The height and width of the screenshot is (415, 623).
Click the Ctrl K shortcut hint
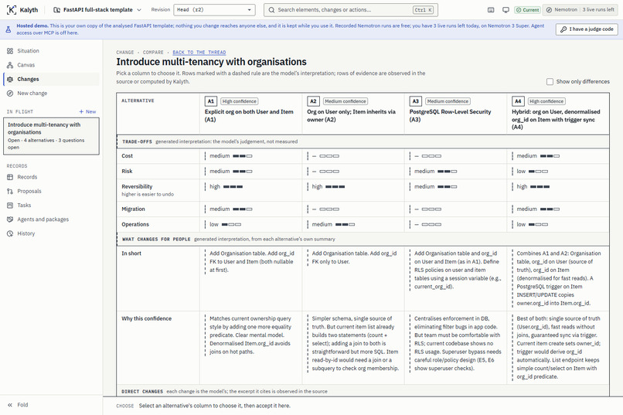[423, 10]
